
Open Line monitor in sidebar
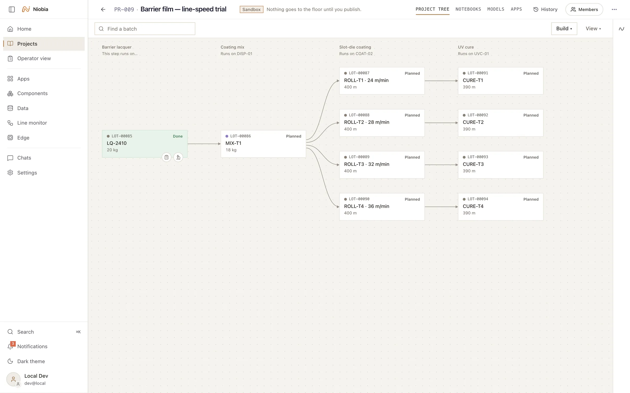[x=44, y=123]
